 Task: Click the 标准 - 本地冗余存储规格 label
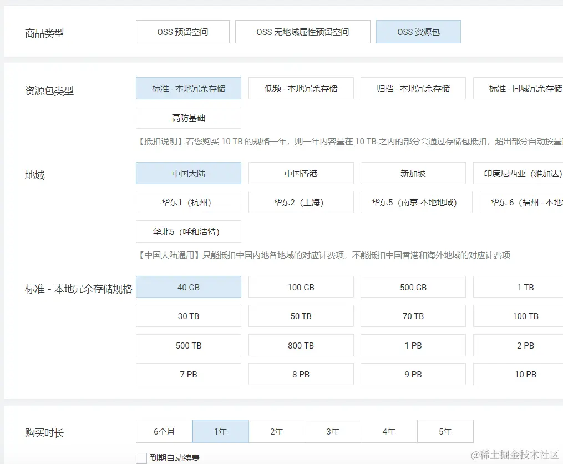pyautogui.click(x=79, y=289)
